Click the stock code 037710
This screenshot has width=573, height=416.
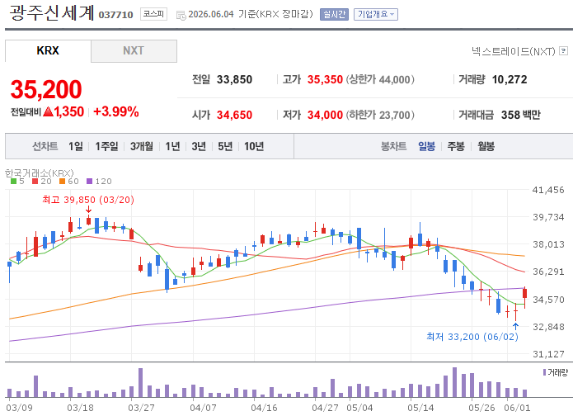click(116, 15)
